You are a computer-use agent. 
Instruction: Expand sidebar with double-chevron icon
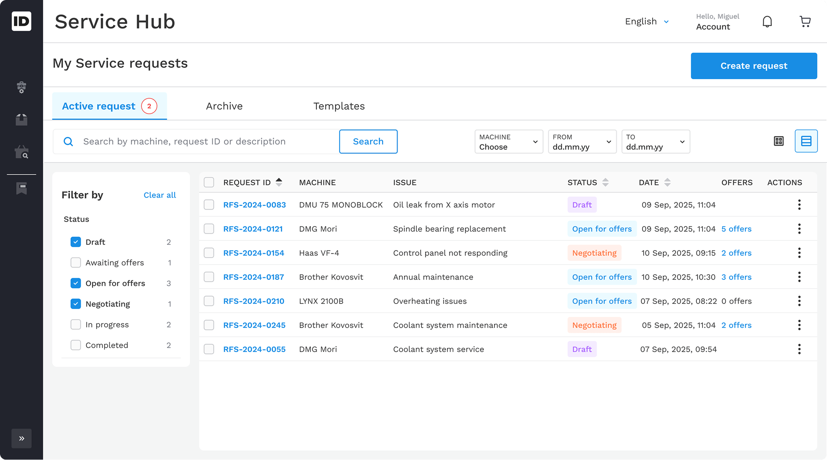pos(21,438)
